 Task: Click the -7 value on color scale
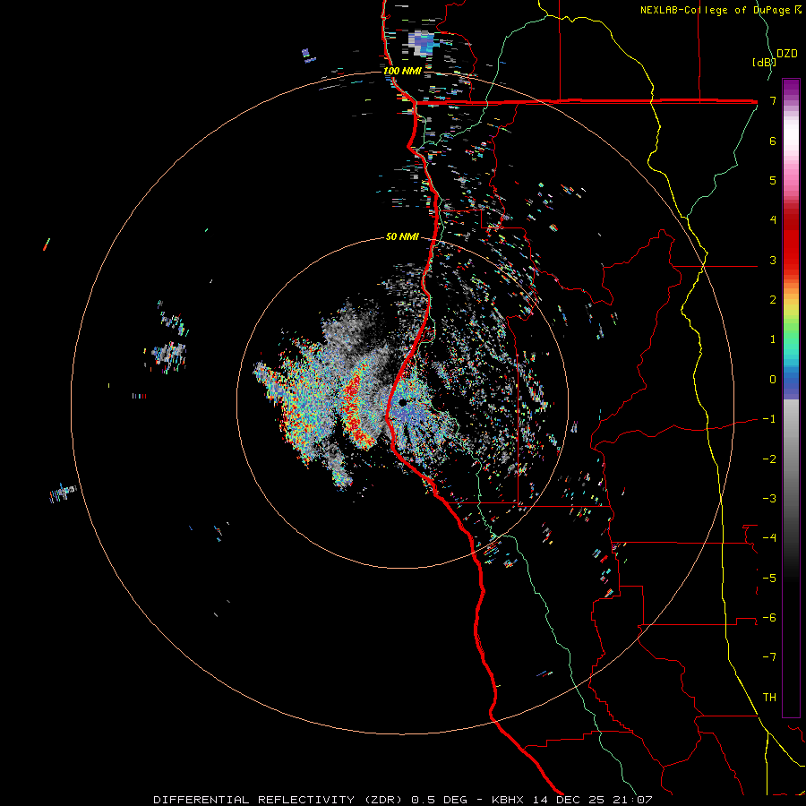click(x=769, y=657)
